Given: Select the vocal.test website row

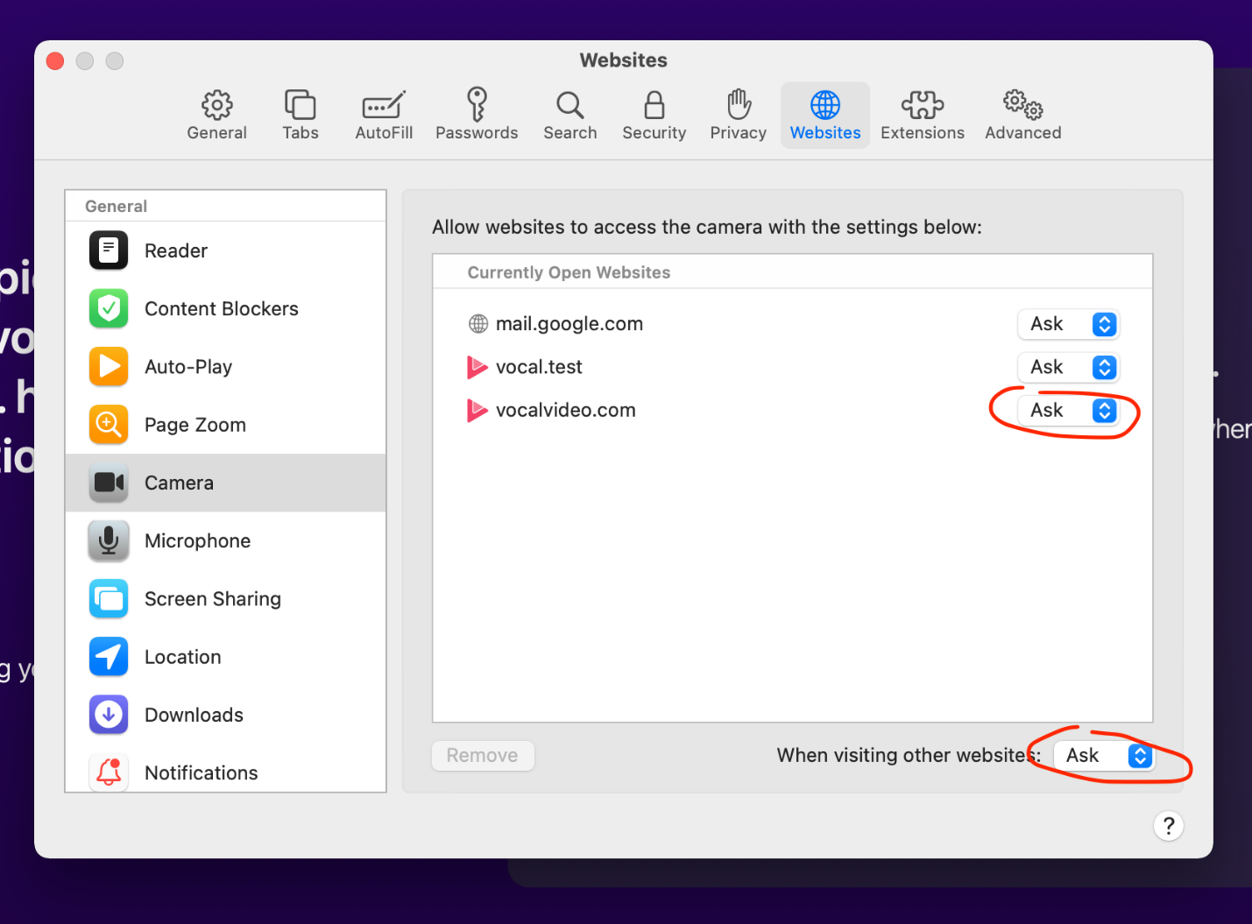Looking at the screenshot, I should click(x=793, y=367).
